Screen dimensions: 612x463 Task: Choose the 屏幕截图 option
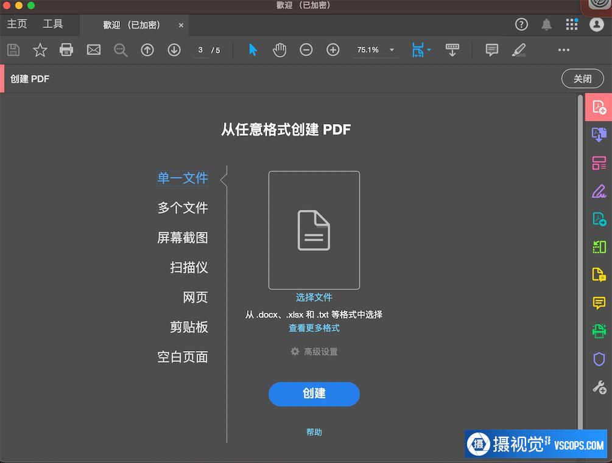tap(183, 238)
